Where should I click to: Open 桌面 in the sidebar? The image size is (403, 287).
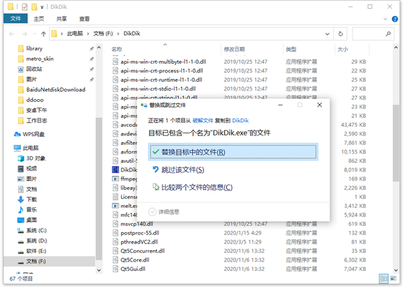(x=32, y=220)
